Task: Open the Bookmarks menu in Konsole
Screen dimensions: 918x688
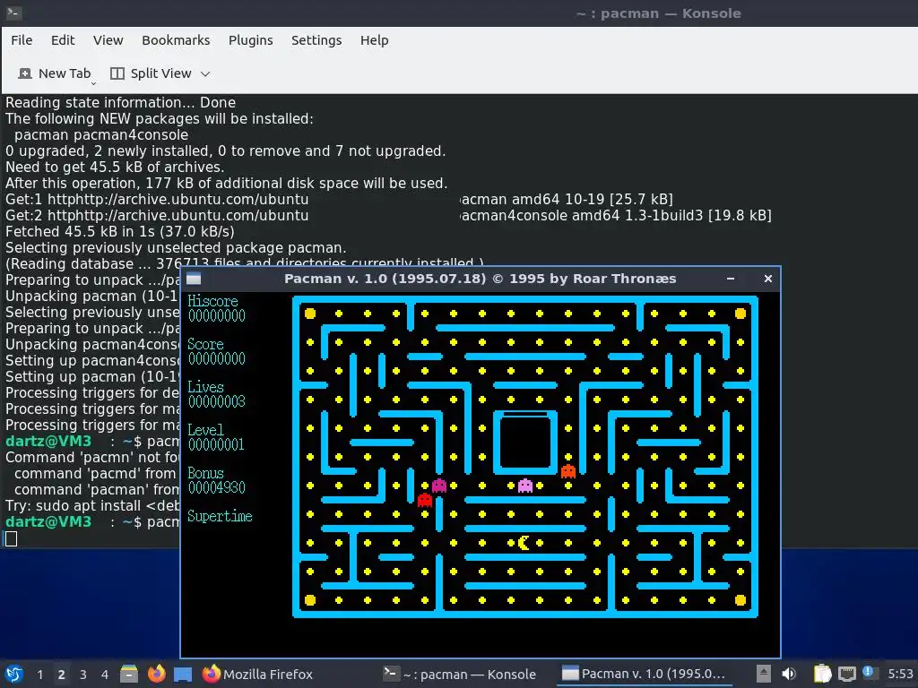Action: click(176, 40)
